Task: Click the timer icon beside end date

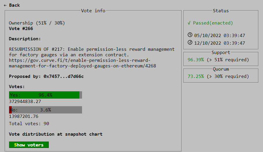Action: [190, 42]
